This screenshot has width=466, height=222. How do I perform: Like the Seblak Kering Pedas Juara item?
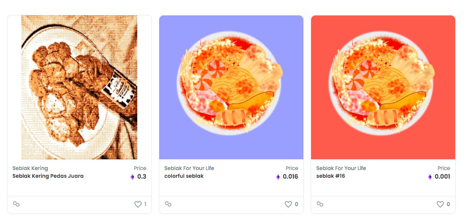[x=138, y=204]
